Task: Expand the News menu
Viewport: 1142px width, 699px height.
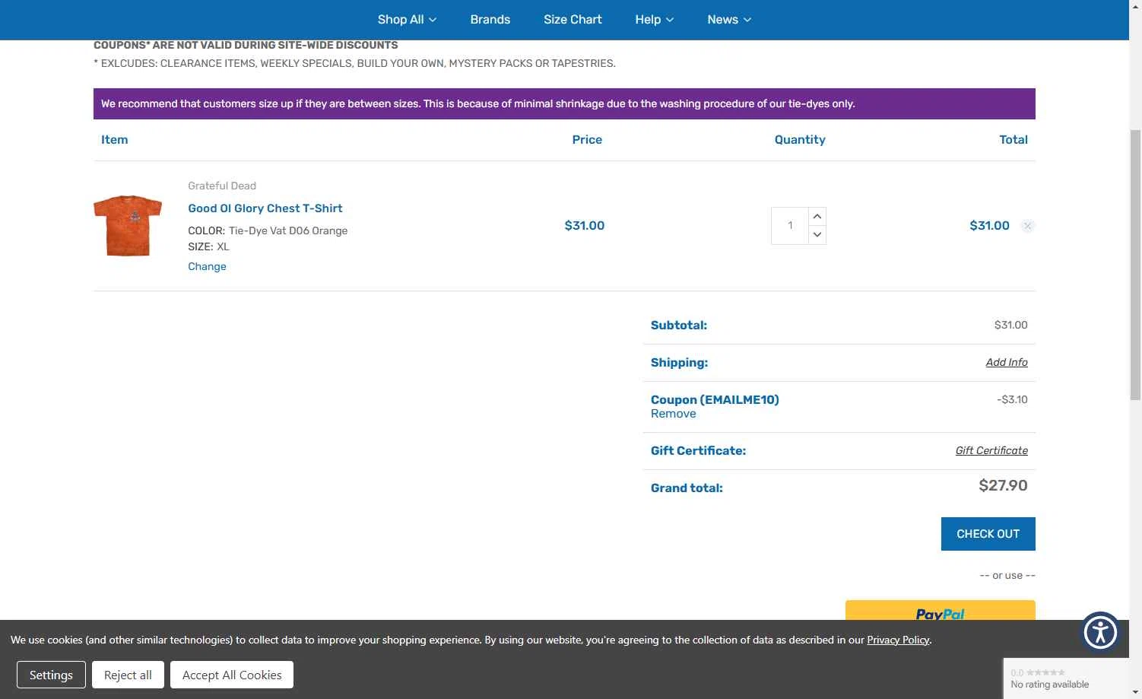Action: tap(729, 20)
